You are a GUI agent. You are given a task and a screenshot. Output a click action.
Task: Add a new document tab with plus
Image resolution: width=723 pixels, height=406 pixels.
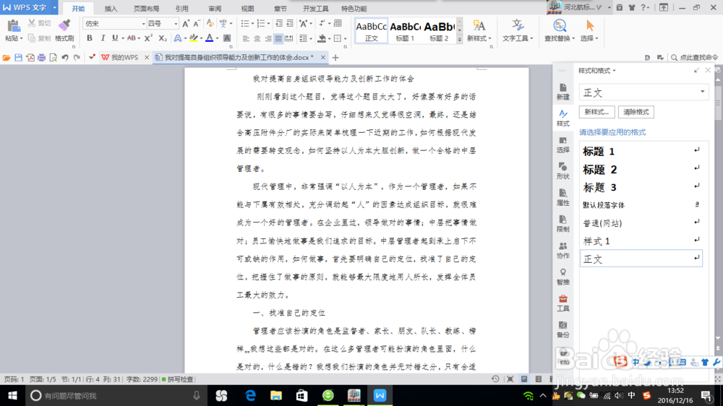coord(335,58)
